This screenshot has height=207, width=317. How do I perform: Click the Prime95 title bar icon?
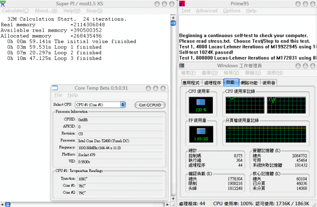[182, 3]
